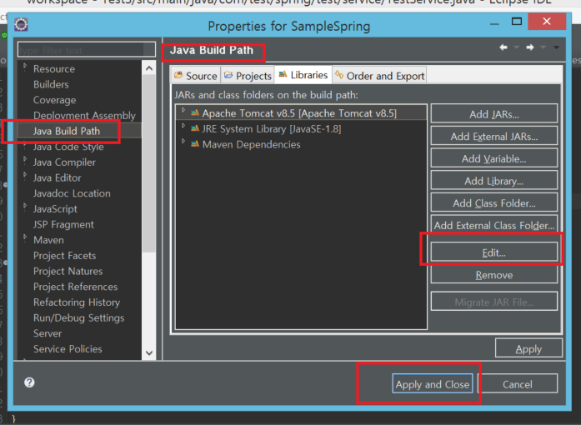This screenshot has width=581, height=425.
Task: Expand the Maven tree node
Action: click(x=25, y=237)
